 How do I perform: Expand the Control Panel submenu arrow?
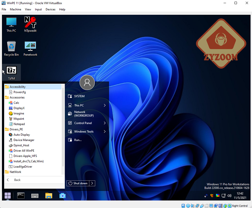[105, 123]
